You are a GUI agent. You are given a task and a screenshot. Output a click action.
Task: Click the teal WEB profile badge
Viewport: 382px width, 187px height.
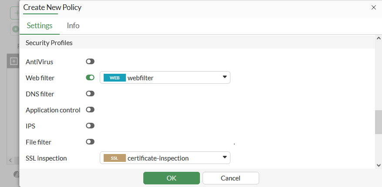[115, 78]
